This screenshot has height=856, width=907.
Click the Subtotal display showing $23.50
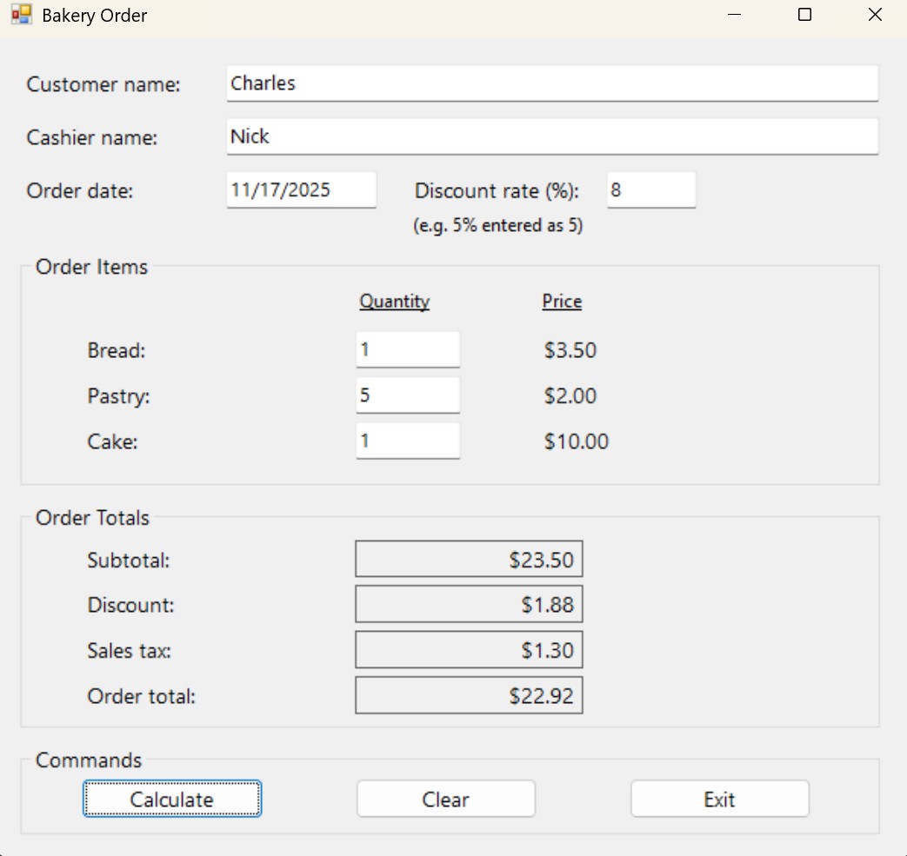(x=468, y=559)
